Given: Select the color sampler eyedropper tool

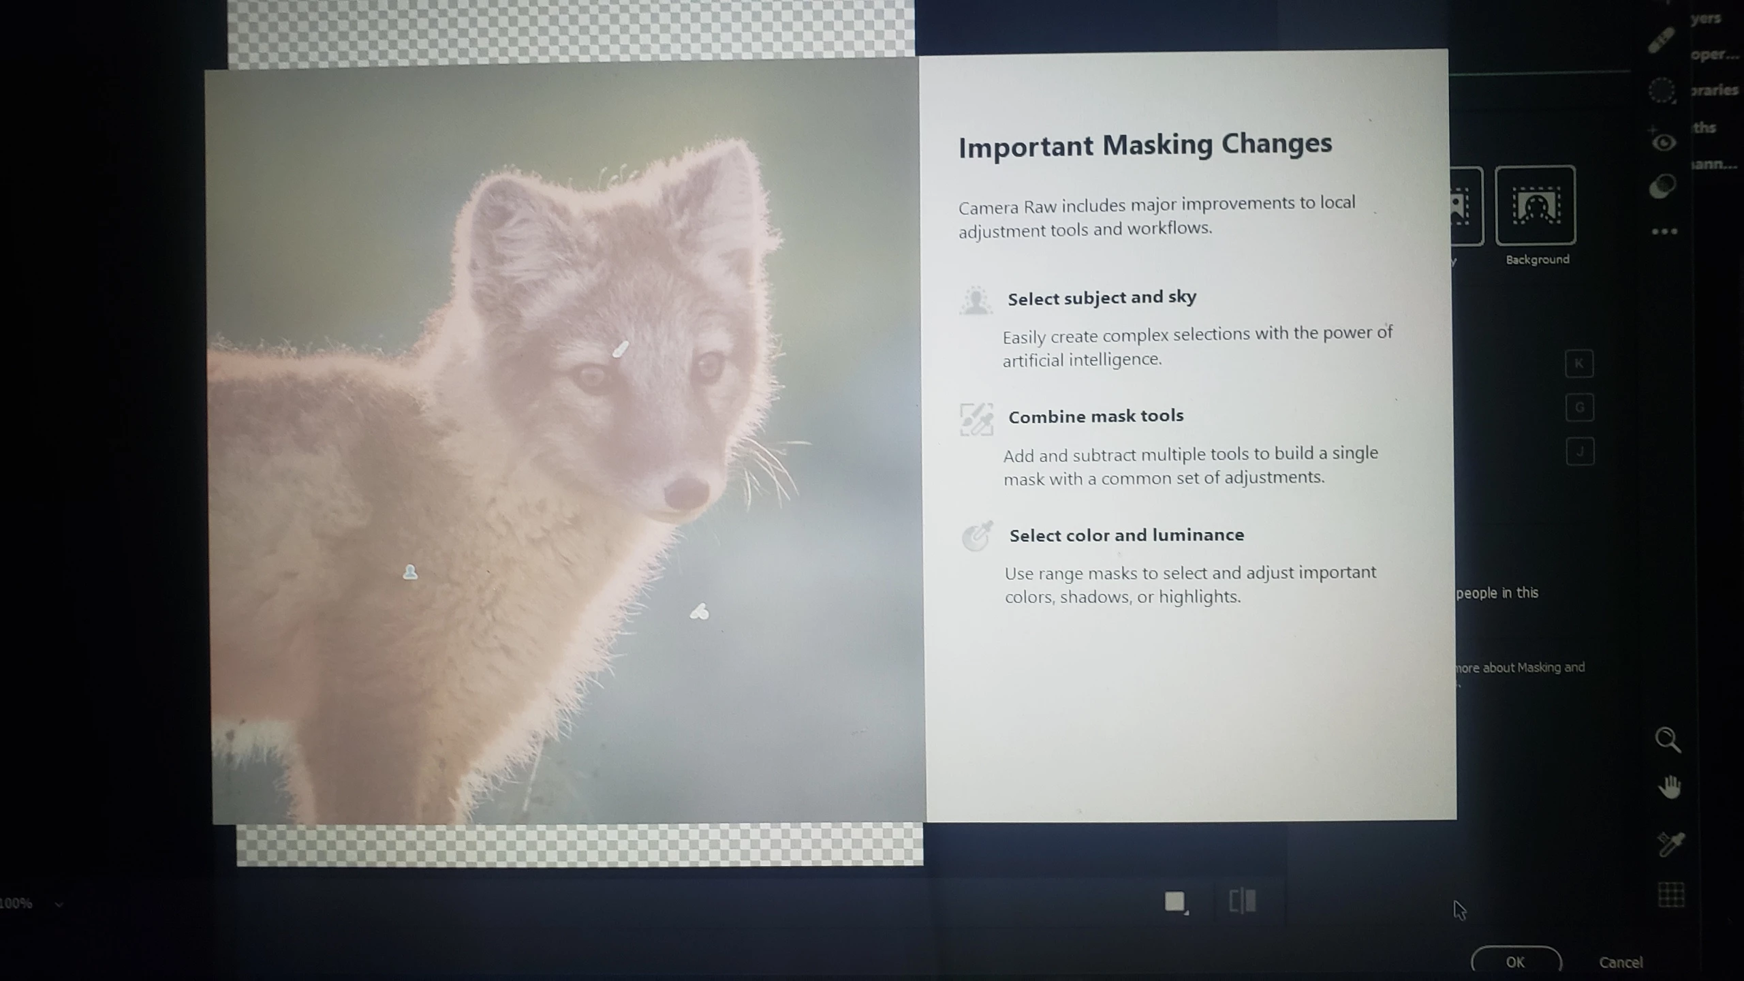Looking at the screenshot, I should tap(1670, 843).
